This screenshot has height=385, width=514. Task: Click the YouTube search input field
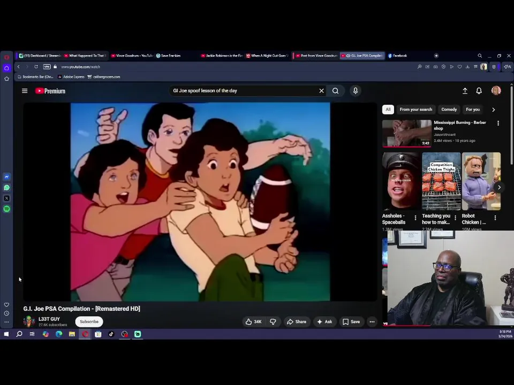pos(244,91)
